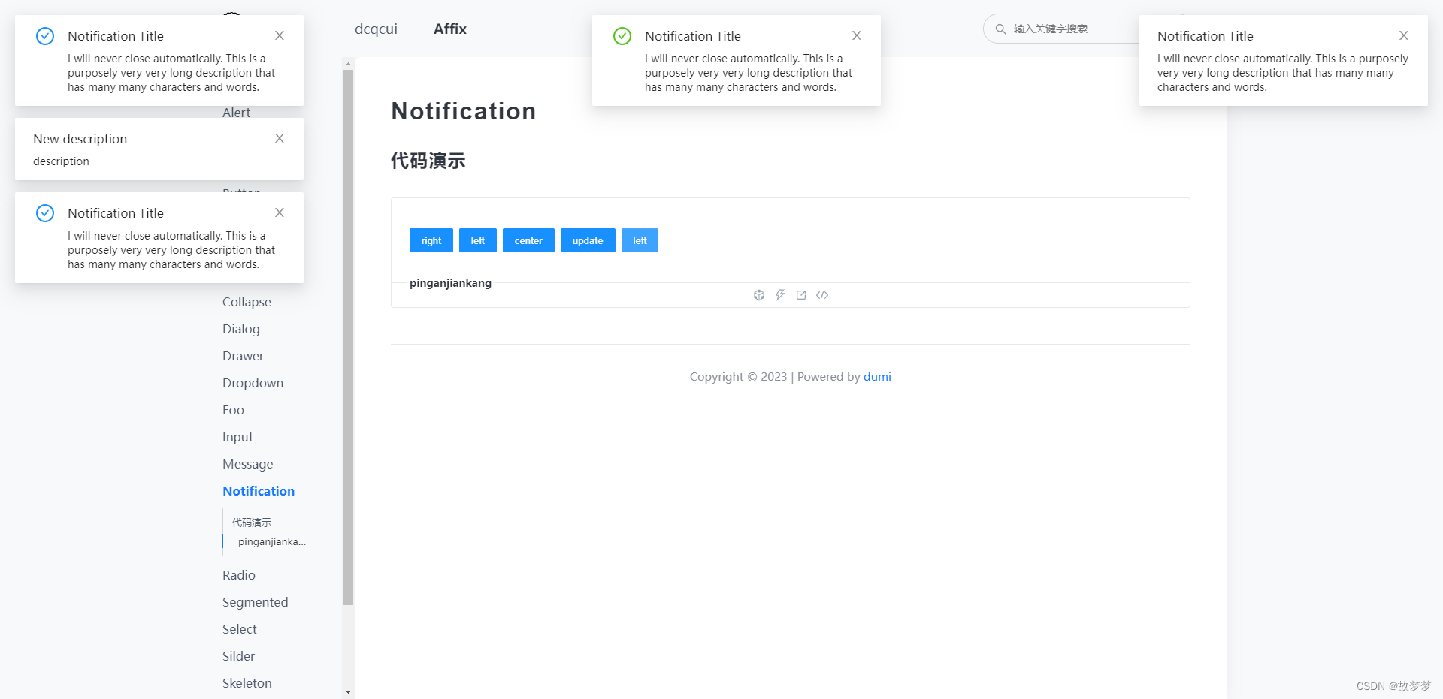Open Drawer in sidebar
This screenshot has height=699, width=1443.
click(243, 356)
